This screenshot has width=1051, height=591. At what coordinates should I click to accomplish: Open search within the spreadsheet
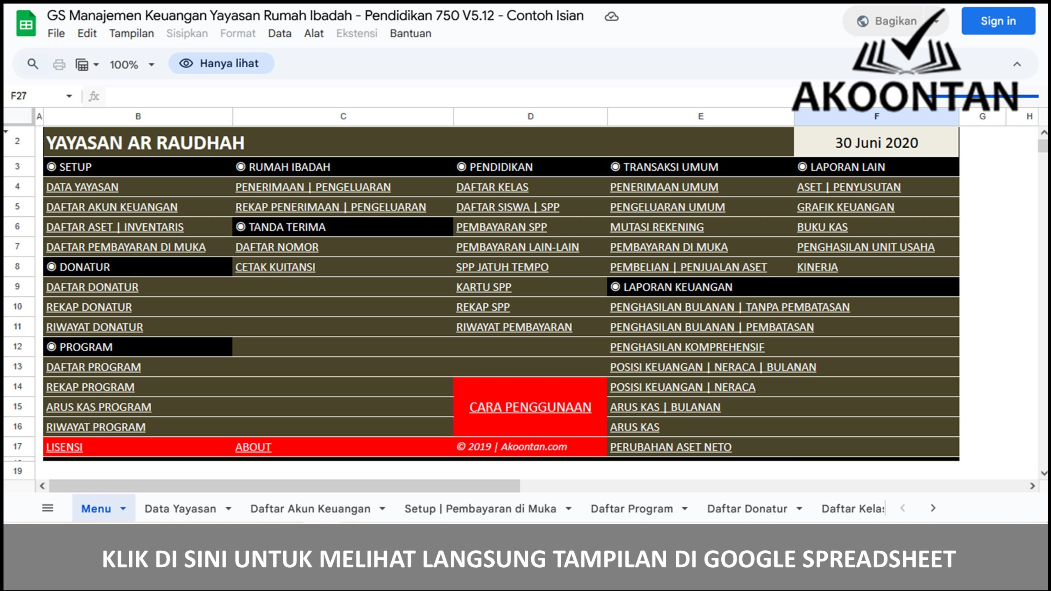click(33, 64)
